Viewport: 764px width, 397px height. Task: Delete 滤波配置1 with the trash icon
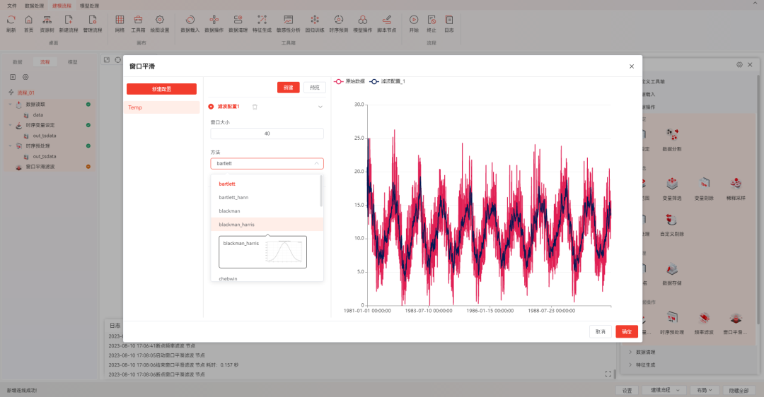255,107
